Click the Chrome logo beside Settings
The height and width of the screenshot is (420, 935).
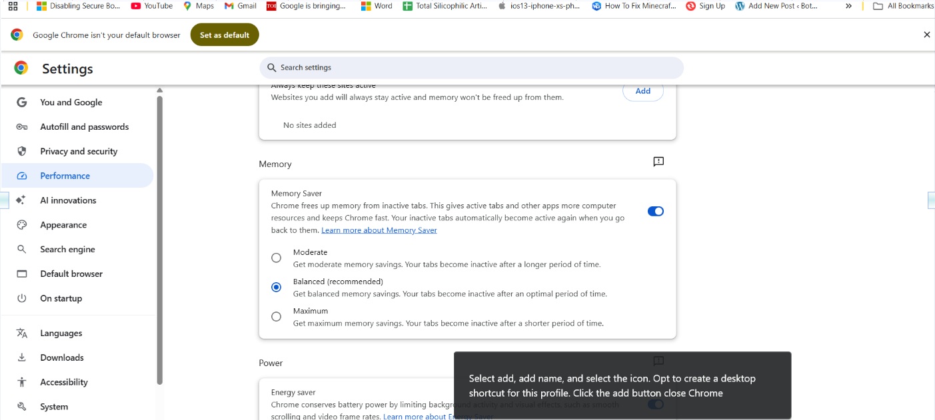(21, 68)
